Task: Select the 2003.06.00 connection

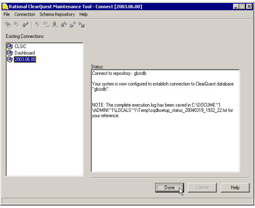Action: 25,60
